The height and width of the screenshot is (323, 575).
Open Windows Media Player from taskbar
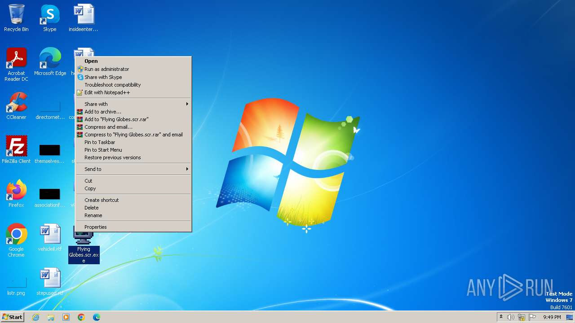click(x=66, y=317)
